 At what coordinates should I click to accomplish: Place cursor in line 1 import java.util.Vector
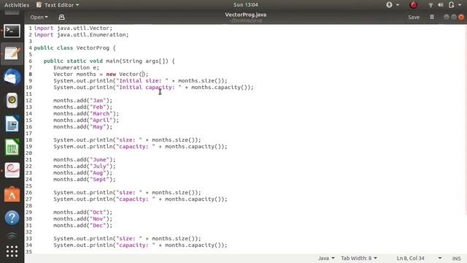(73, 28)
